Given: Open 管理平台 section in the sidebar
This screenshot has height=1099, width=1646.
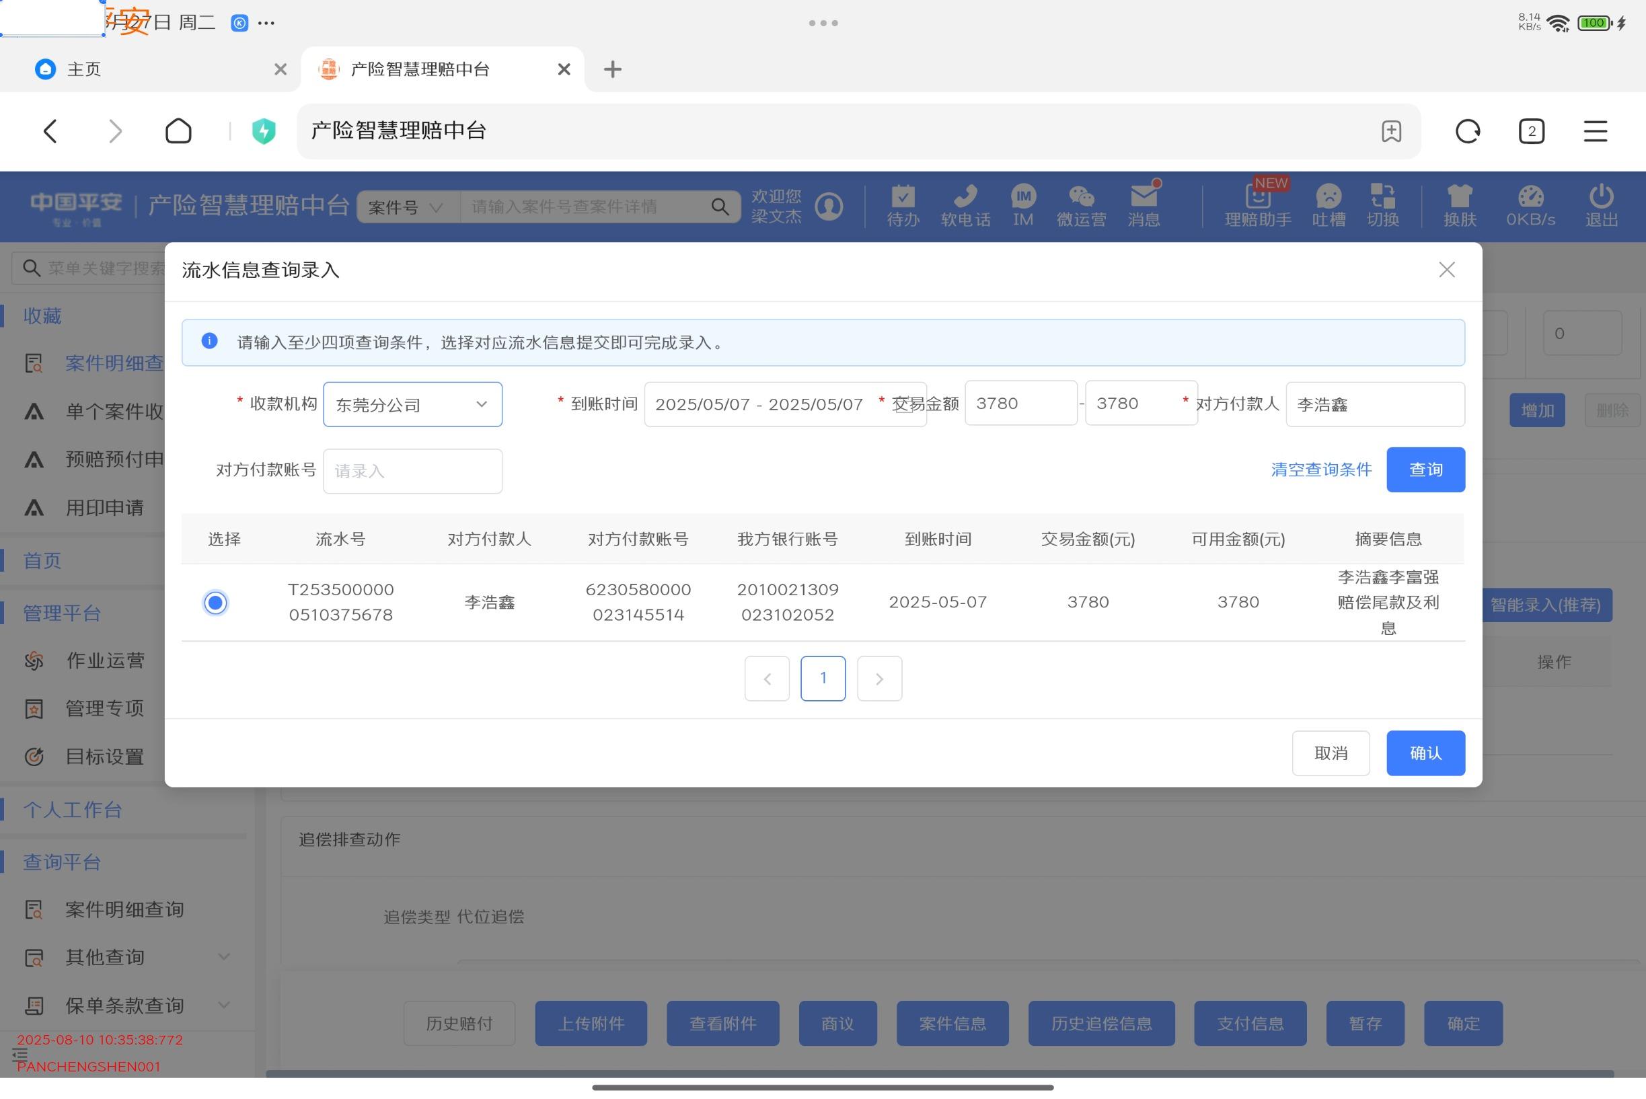Looking at the screenshot, I should 62,613.
